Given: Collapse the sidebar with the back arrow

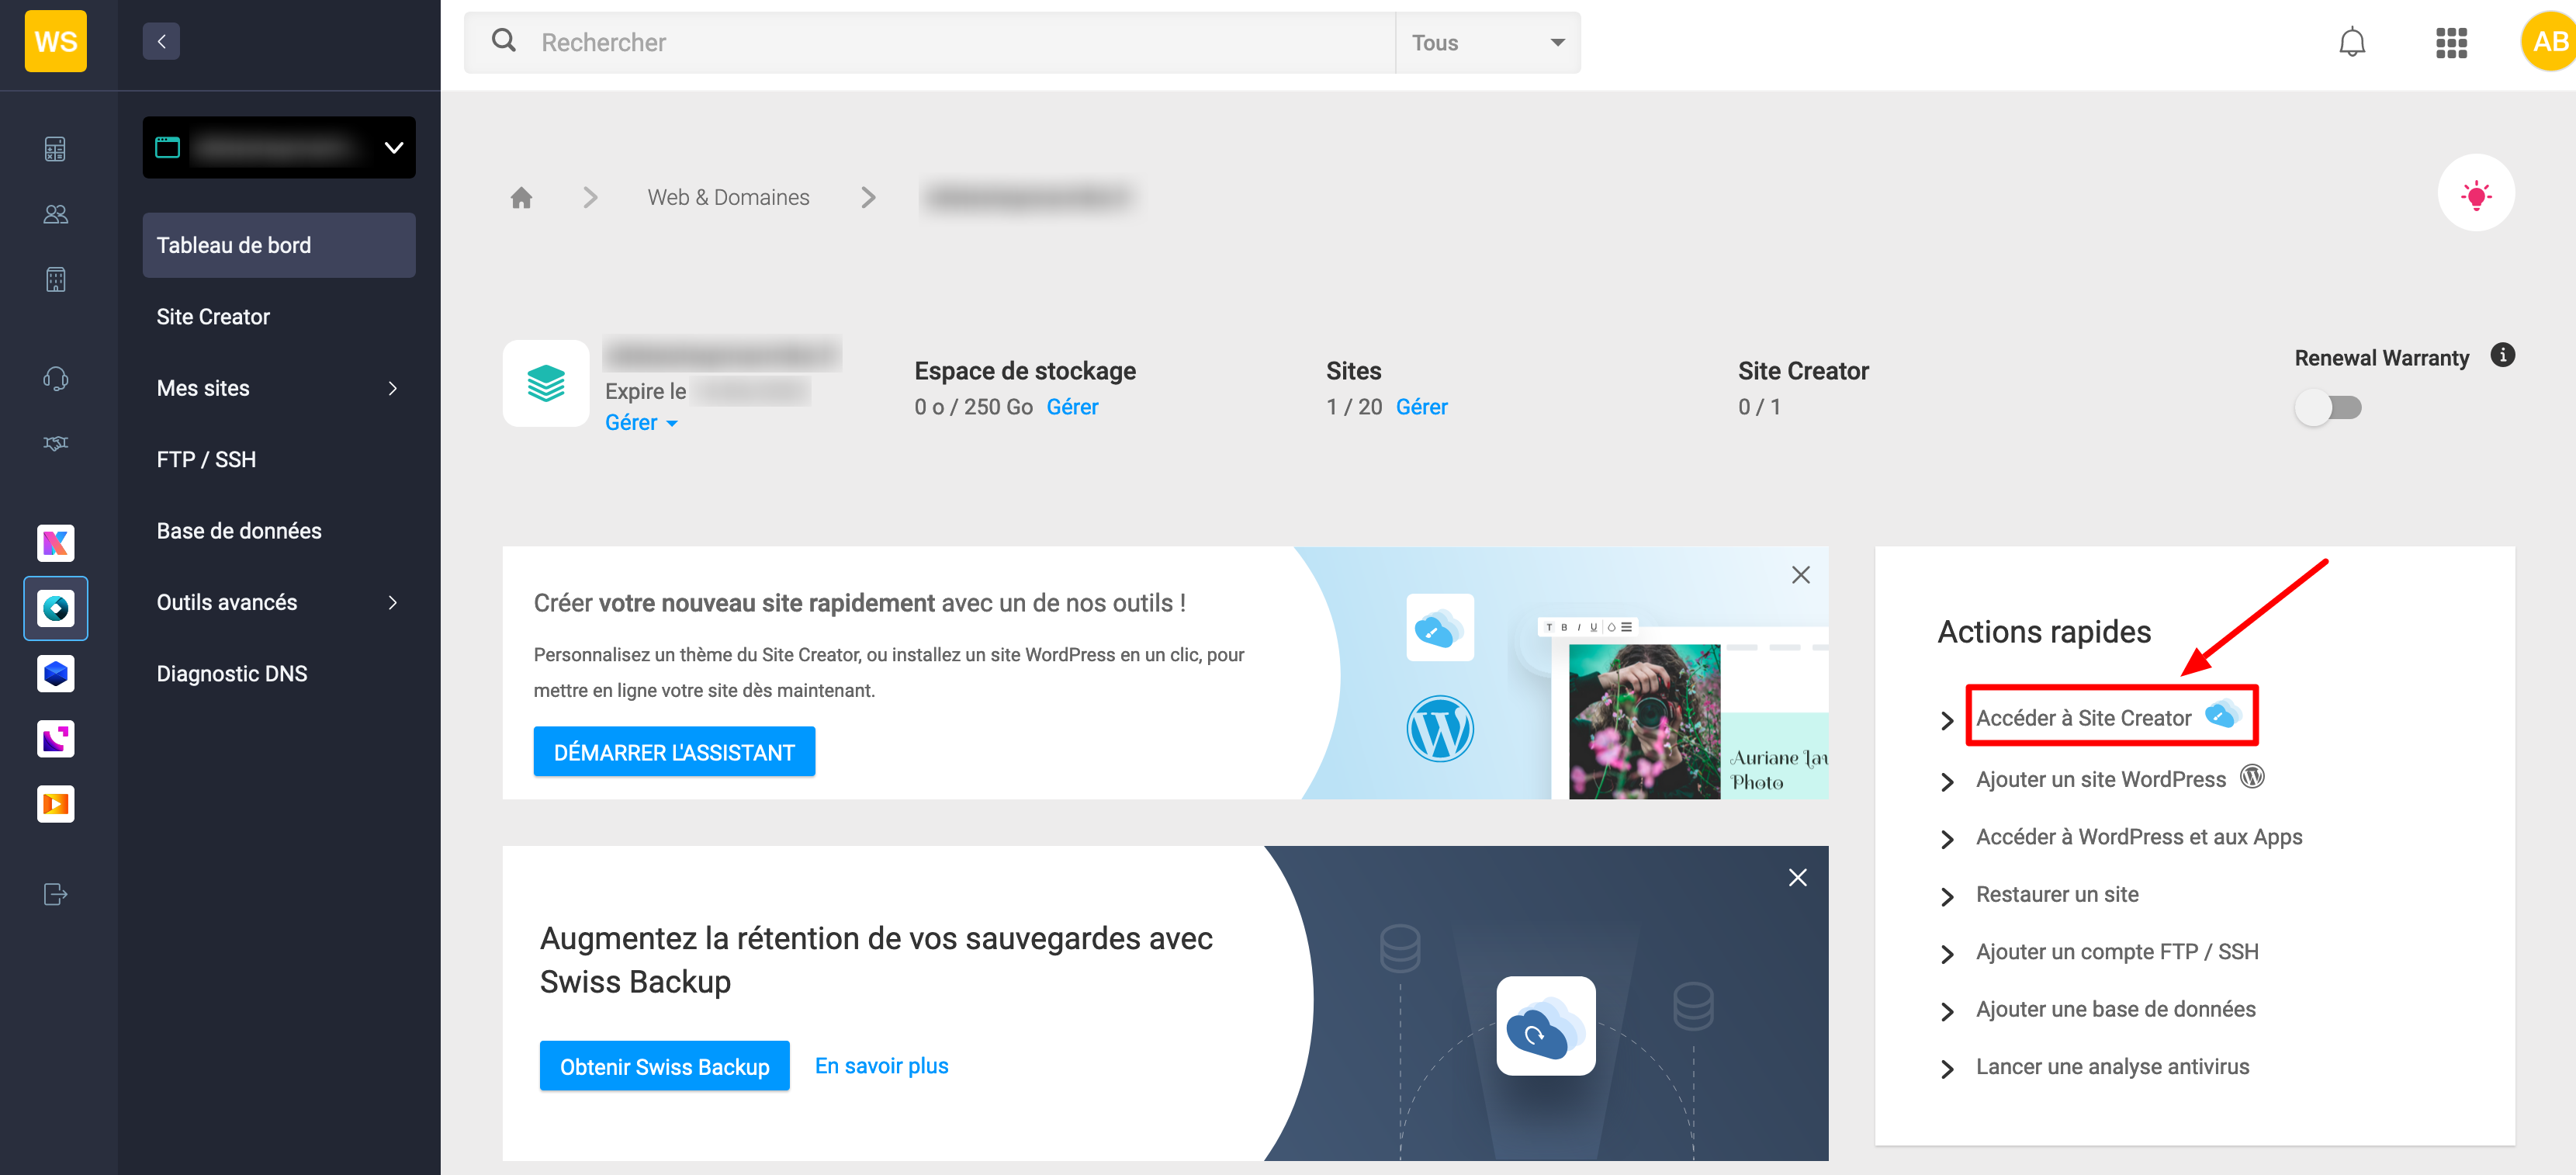Looking at the screenshot, I should [x=161, y=42].
